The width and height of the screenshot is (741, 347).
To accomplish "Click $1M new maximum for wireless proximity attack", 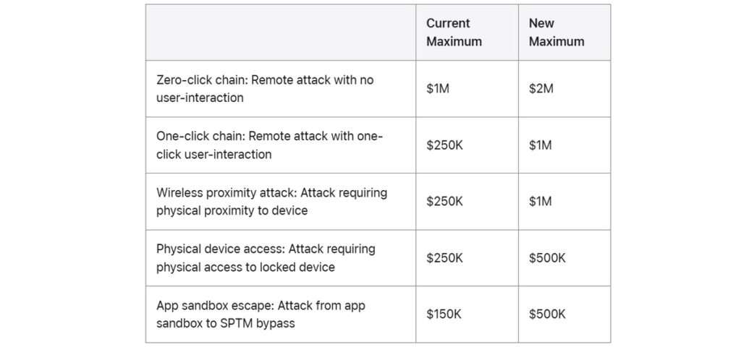I will coord(541,202).
